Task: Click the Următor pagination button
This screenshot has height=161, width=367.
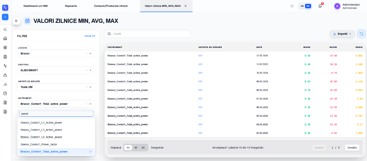Action: (352, 147)
